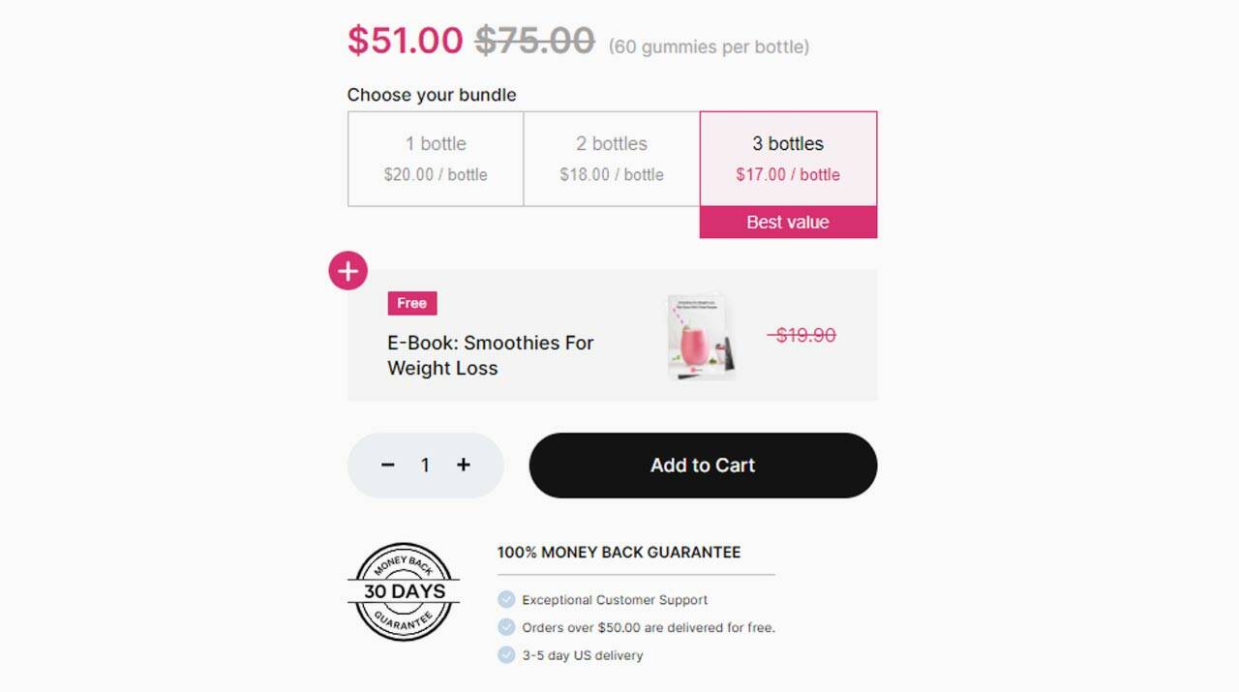1239x692 pixels.
Task: Click checkmark icon beside 3-5 day US delivery
Action: [506, 655]
